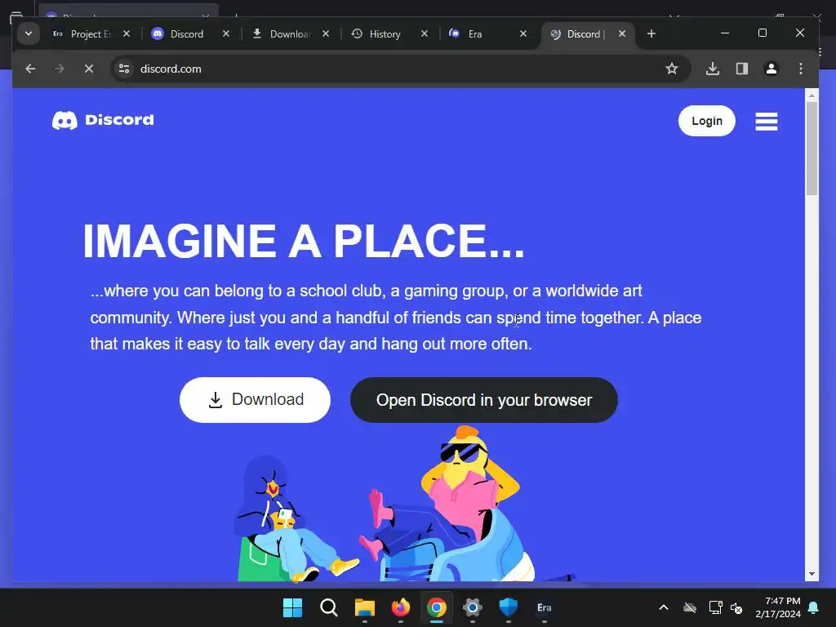Open Windows Search from taskbar

click(328, 607)
